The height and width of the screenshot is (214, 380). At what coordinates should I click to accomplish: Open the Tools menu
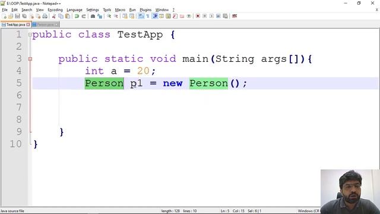click(107, 10)
